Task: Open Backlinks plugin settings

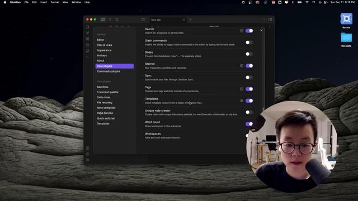Action: click(x=115, y=87)
